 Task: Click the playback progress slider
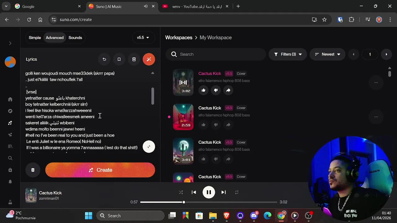pos(209,202)
